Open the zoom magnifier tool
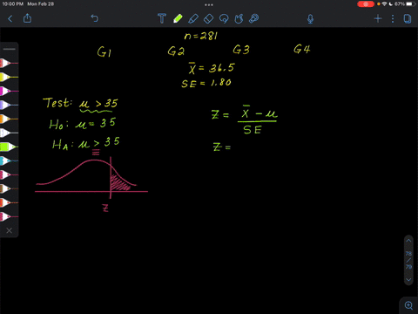Viewport: 418px width, 314px height. [408, 305]
